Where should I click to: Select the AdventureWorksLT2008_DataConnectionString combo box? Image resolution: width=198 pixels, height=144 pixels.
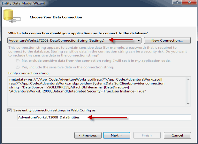[74, 41]
